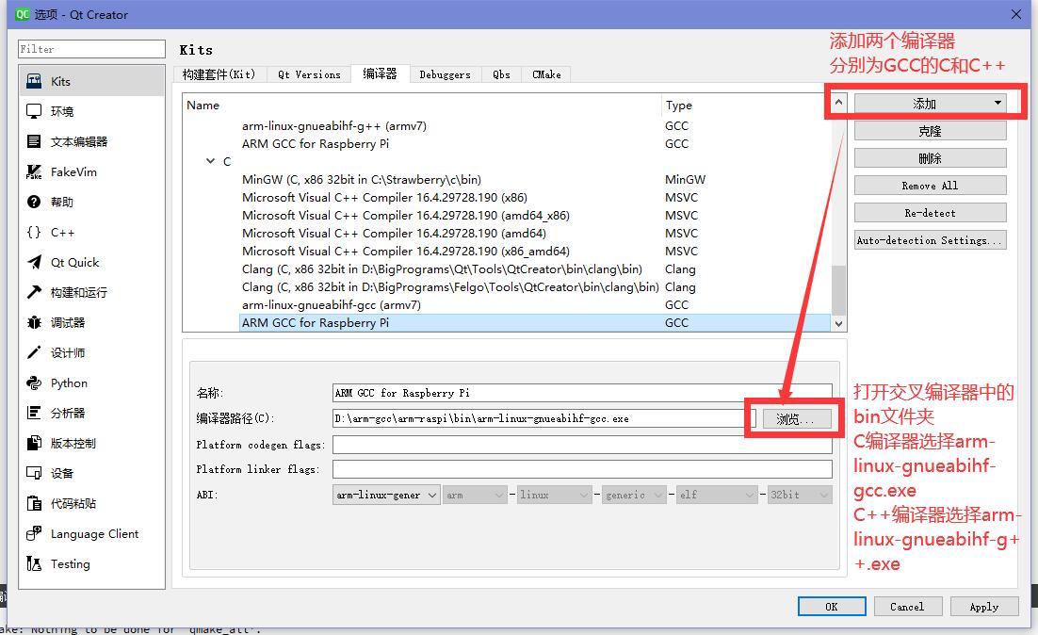1038x635 pixels.
Task: Open the 环境 settings category
Action: coord(91,111)
